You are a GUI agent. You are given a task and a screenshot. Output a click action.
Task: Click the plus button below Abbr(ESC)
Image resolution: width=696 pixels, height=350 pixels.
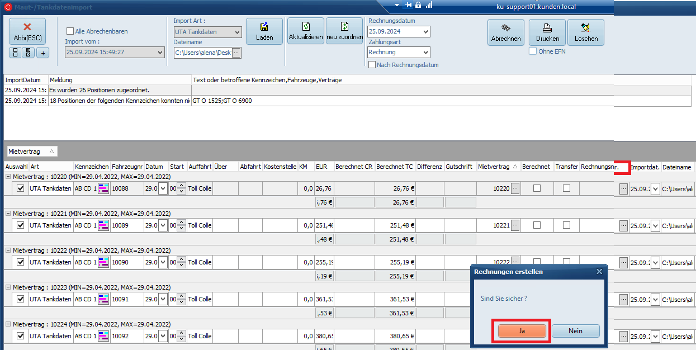click(x=42, y=53)
